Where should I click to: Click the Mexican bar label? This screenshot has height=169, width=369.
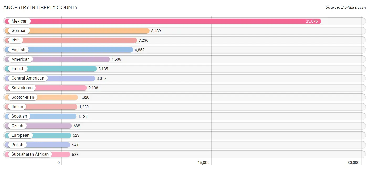pos(19,21)
